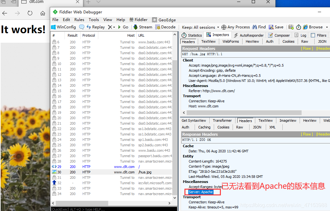Screen dimensions: 330x211
Task: Click the camera screenshot icon
Action: click(291, 27)
